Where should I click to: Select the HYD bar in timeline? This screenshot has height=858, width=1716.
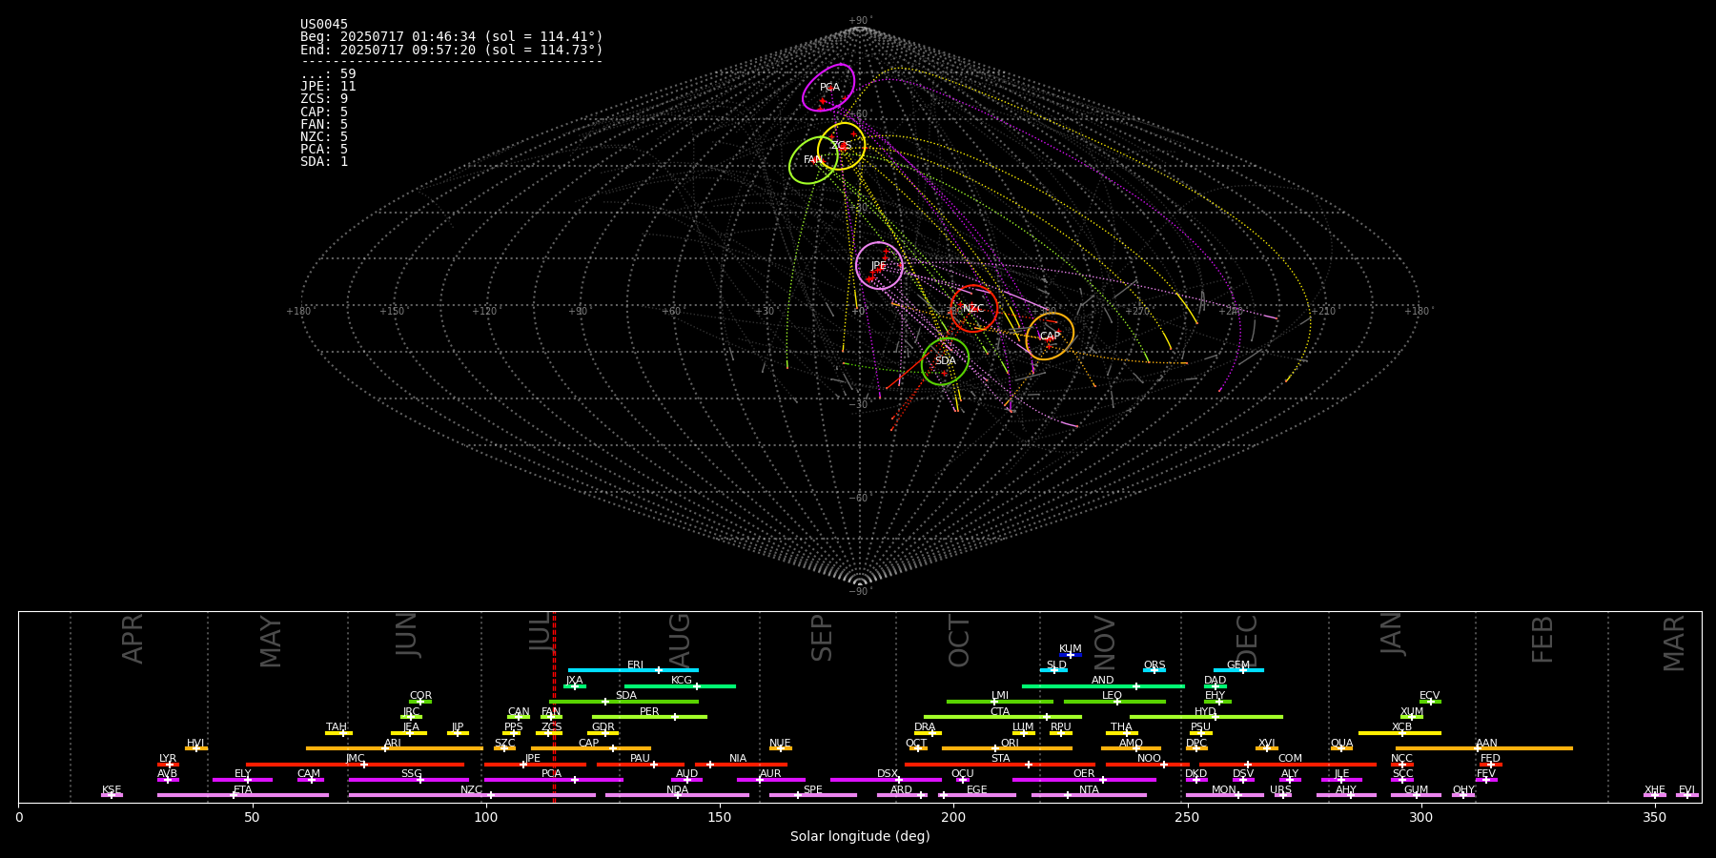[x=1206, y=717]
